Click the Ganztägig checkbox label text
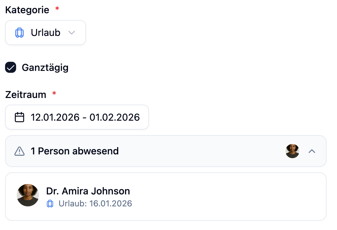Viewport: 337px width, 230px height. [45, 67]
